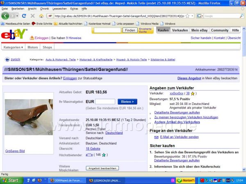Click the enlarge icon on saddle photo
Viewport: 246px width, 184px height.
point(50,133)
